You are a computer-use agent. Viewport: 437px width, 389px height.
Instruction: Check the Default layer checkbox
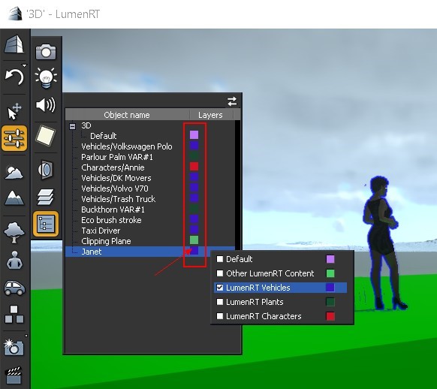[220, 259]
